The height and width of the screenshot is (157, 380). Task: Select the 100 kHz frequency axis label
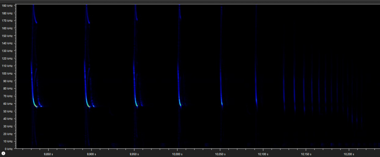7,73
